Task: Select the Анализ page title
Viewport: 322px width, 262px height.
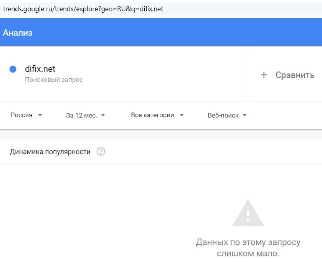Action: (x=18, y=33)
